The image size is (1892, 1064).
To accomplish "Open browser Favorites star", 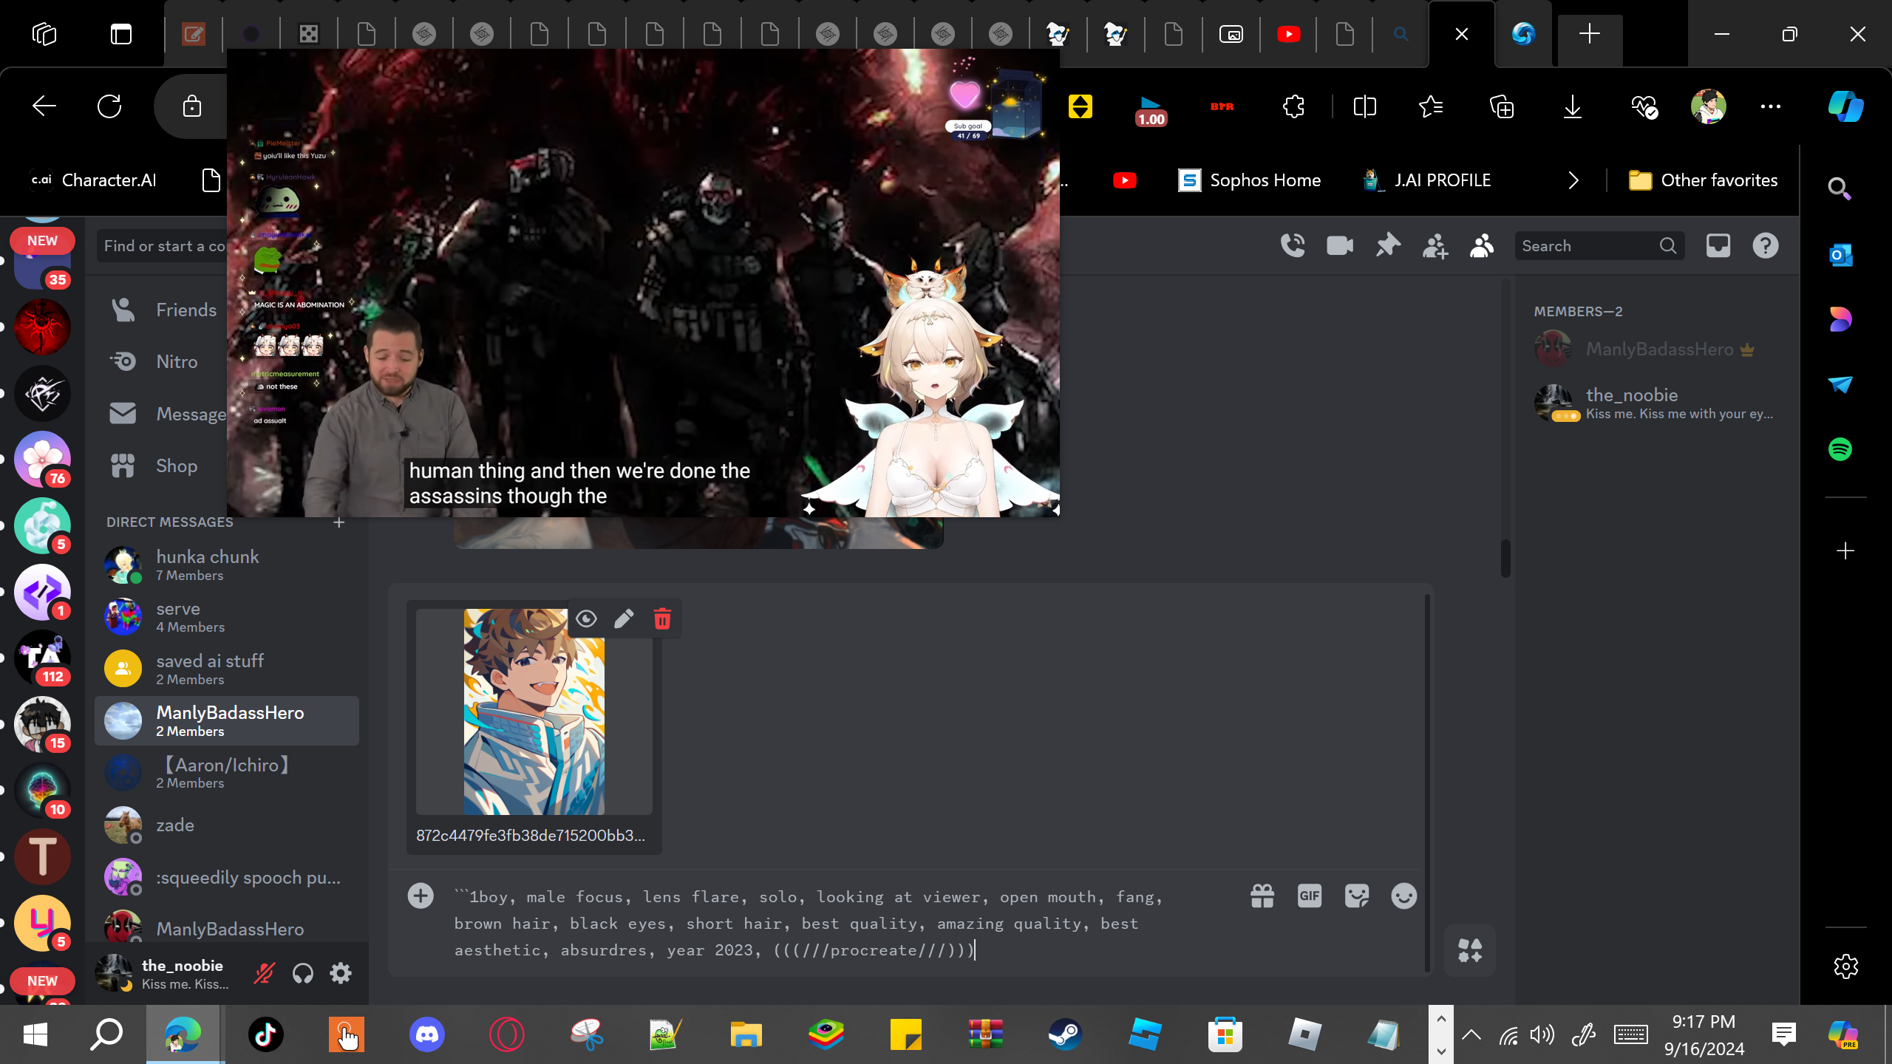I will pyautogui.click(x=1432, y=106).
